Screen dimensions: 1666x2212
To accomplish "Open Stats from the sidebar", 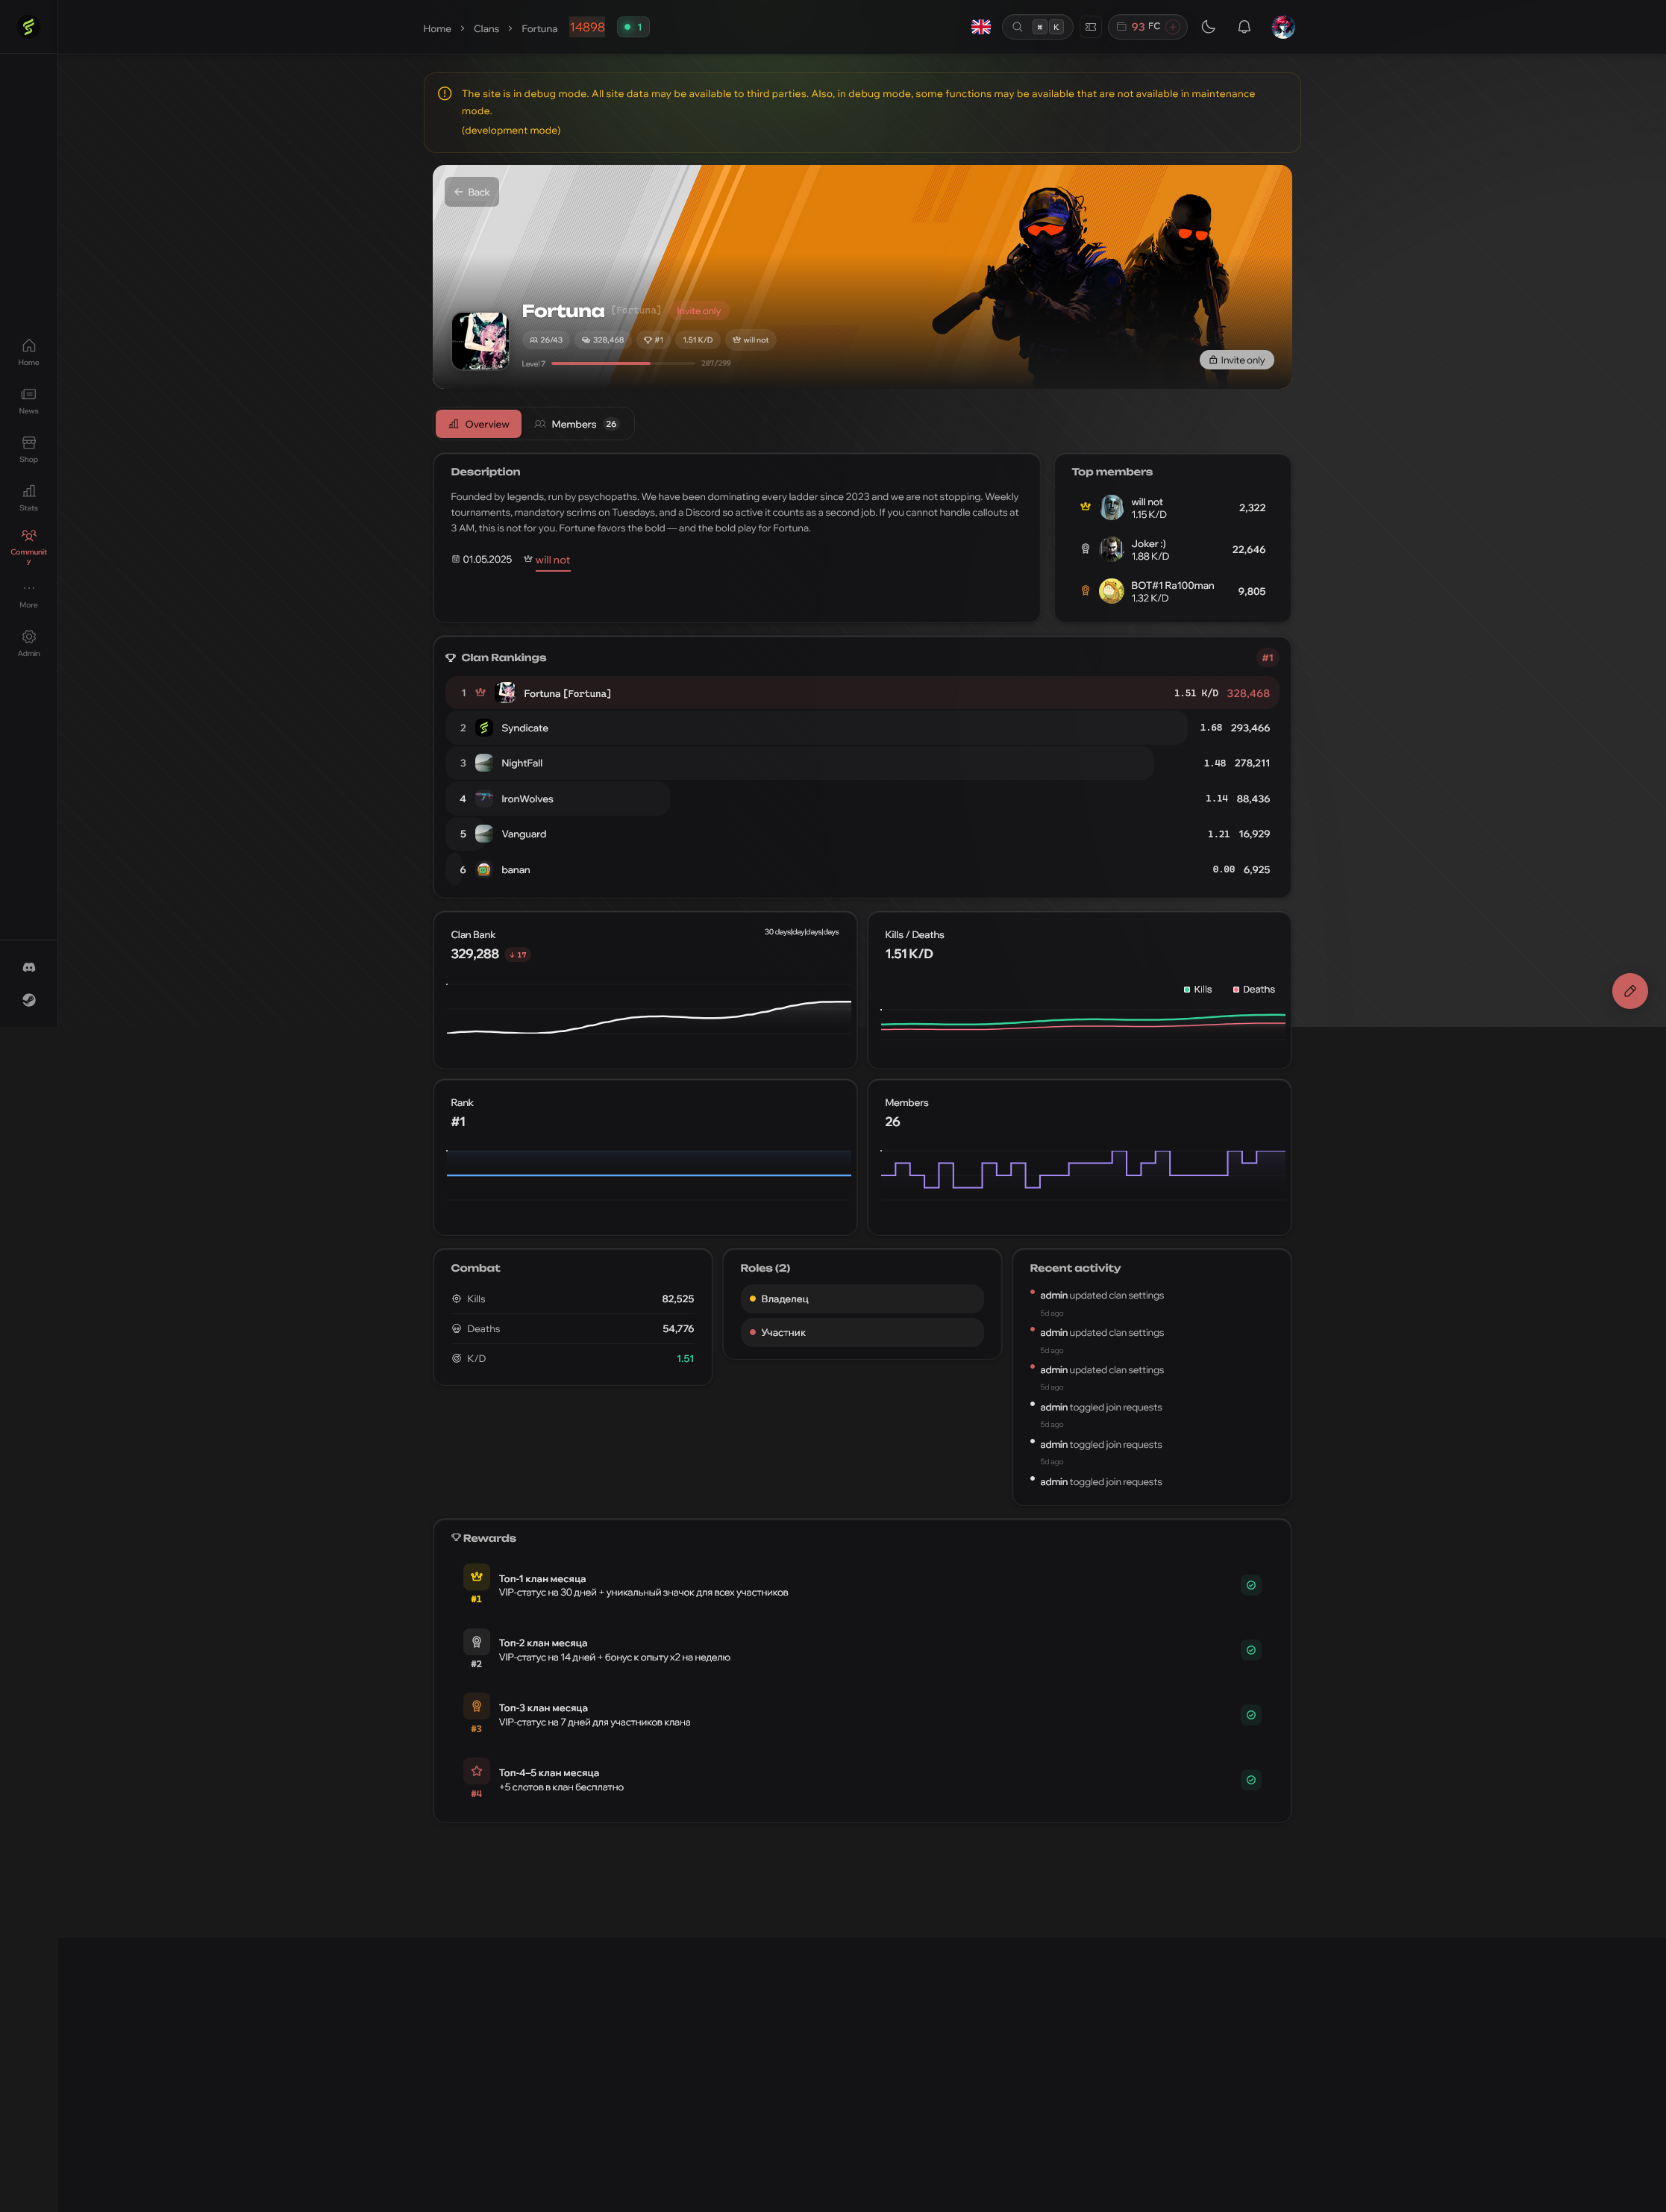I will 29,497.
